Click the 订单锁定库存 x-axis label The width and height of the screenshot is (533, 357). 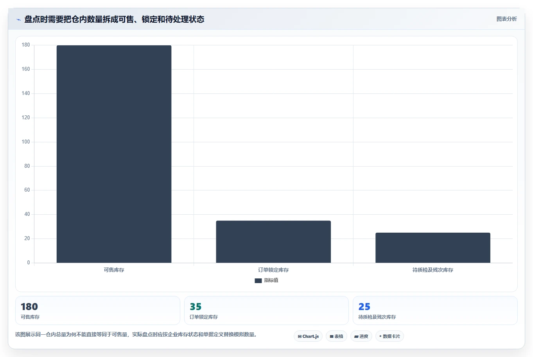click(x=273, y=270)
